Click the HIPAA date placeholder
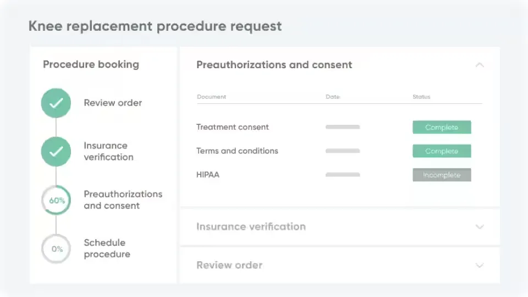 (343, 175)
